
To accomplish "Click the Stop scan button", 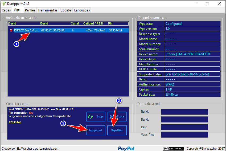I will point(96,116).
